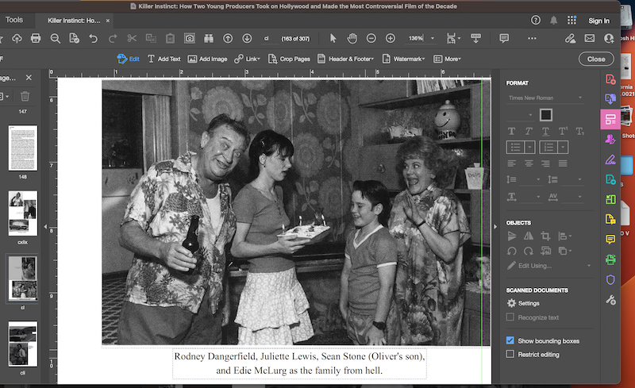635x388 pixels.
Task: Click the crop image icon in Objects
Action: pos(545,236)
